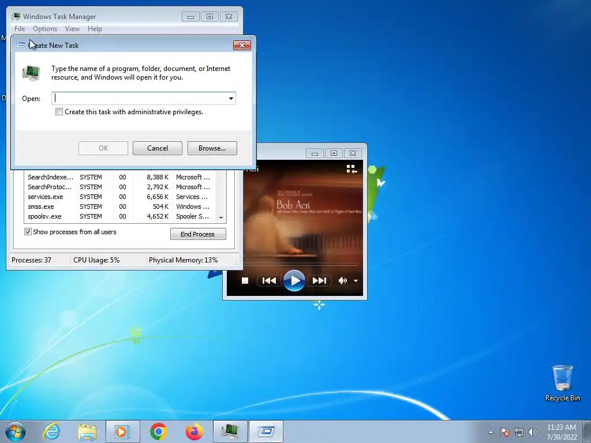
Task: Select the Physical Memory: 13% status entry
Action: tap(183, 260)
